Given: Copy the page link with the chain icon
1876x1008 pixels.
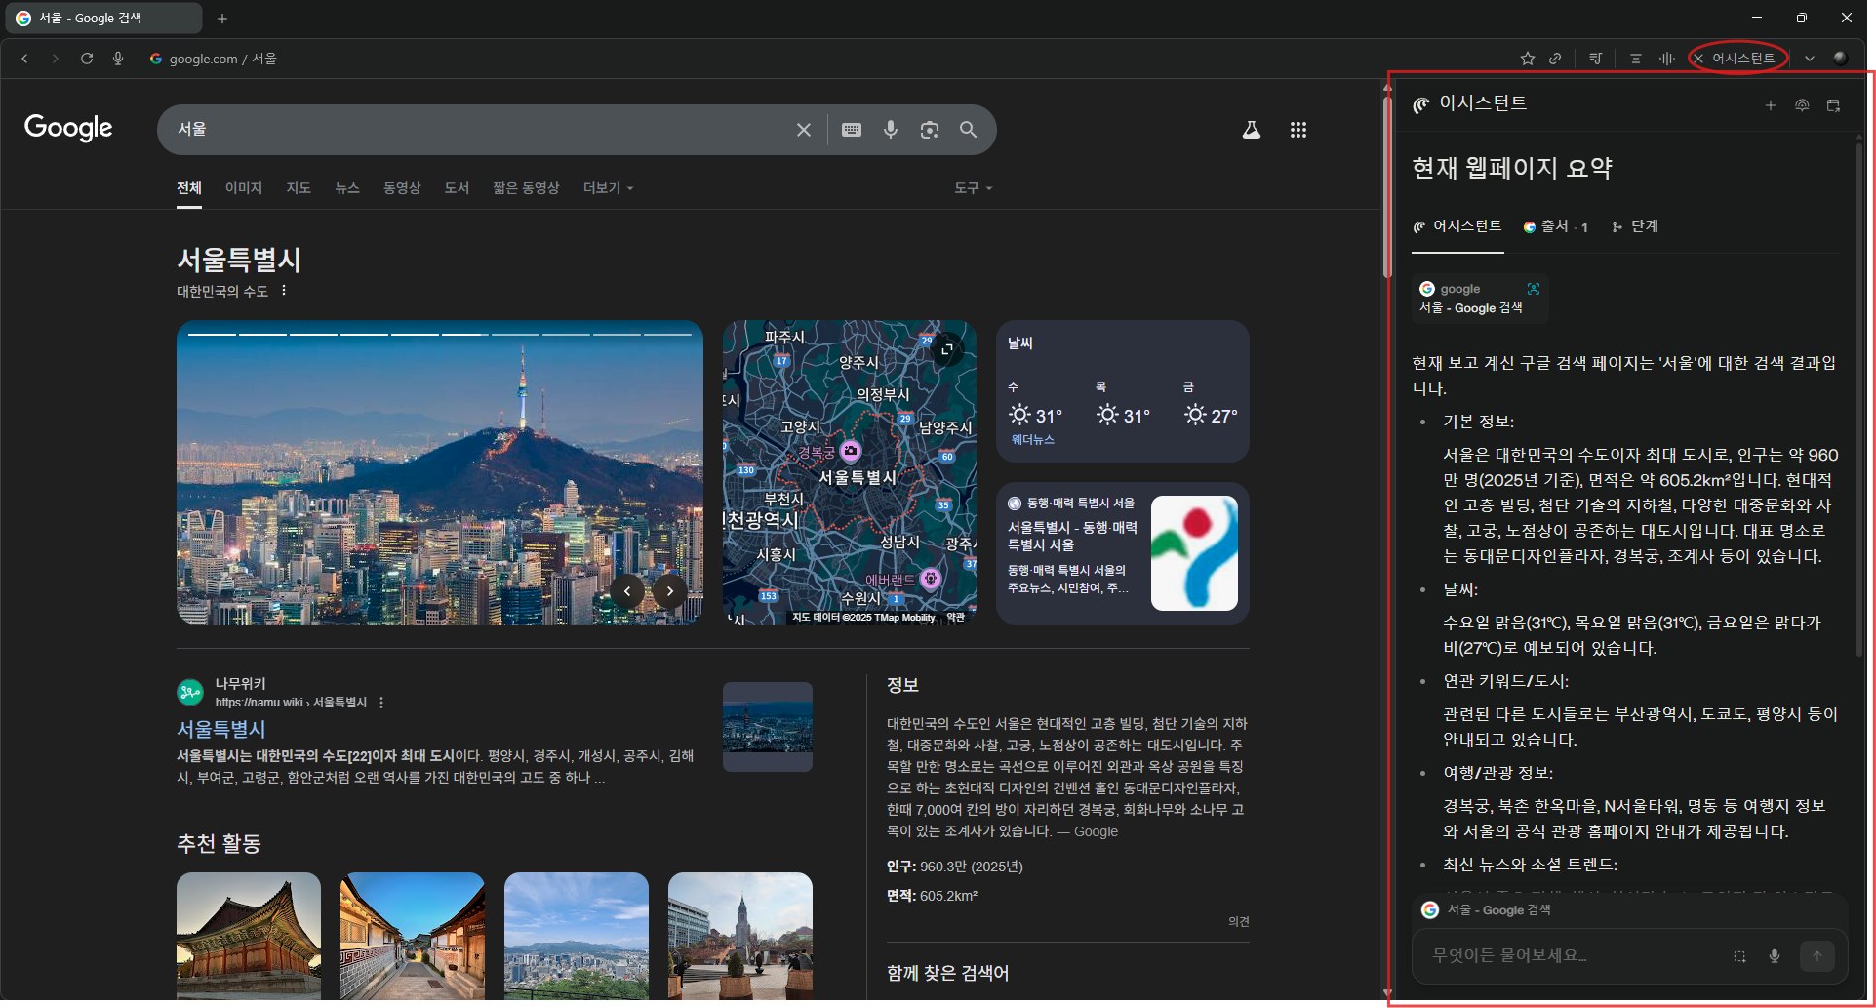Looking at the screenshot, I should click(x=1555, y=59).
